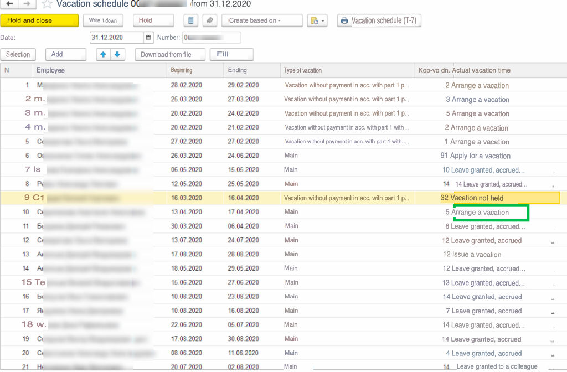This screenshot has width=567, height=372.
Task: Go back with the left arrow
Action: coord(9,4)
